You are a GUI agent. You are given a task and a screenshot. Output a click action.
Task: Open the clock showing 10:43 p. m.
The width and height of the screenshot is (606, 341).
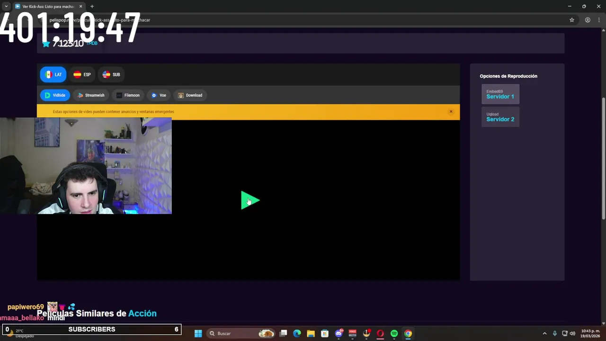[590, 333]
